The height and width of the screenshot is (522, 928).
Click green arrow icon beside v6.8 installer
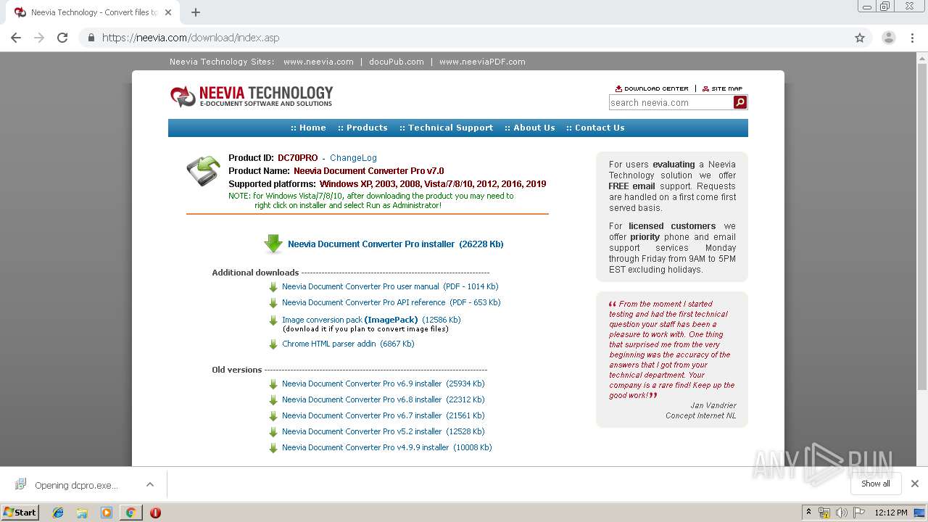273,400
